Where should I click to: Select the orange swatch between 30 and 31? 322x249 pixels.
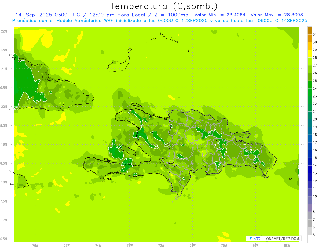pyautogui.click(x=309, y=38)
